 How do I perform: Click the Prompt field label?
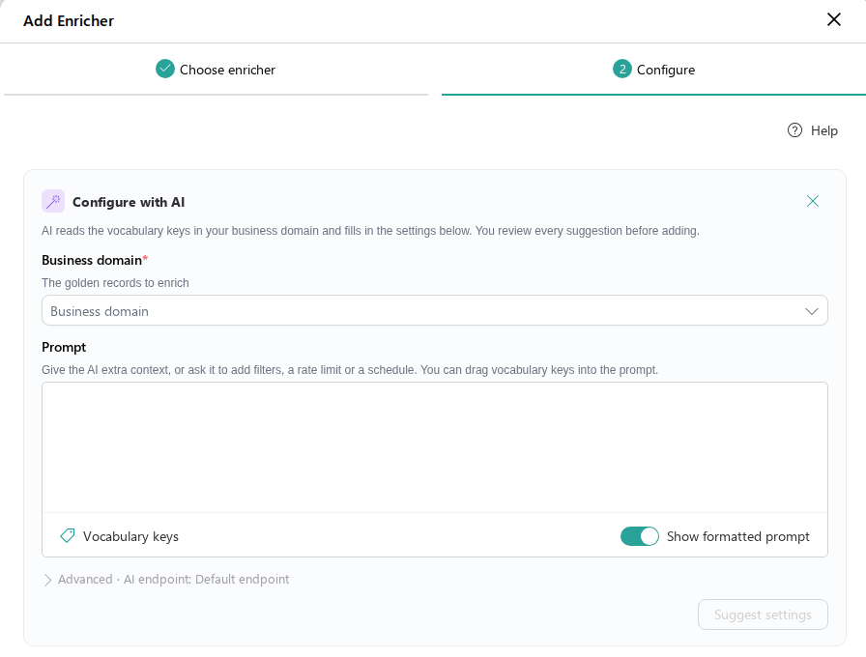64,347
